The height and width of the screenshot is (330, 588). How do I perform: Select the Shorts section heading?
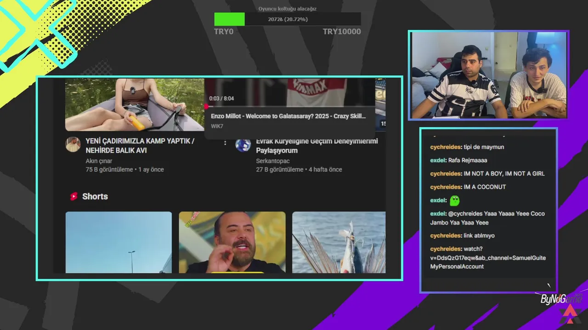click(95, 196)
